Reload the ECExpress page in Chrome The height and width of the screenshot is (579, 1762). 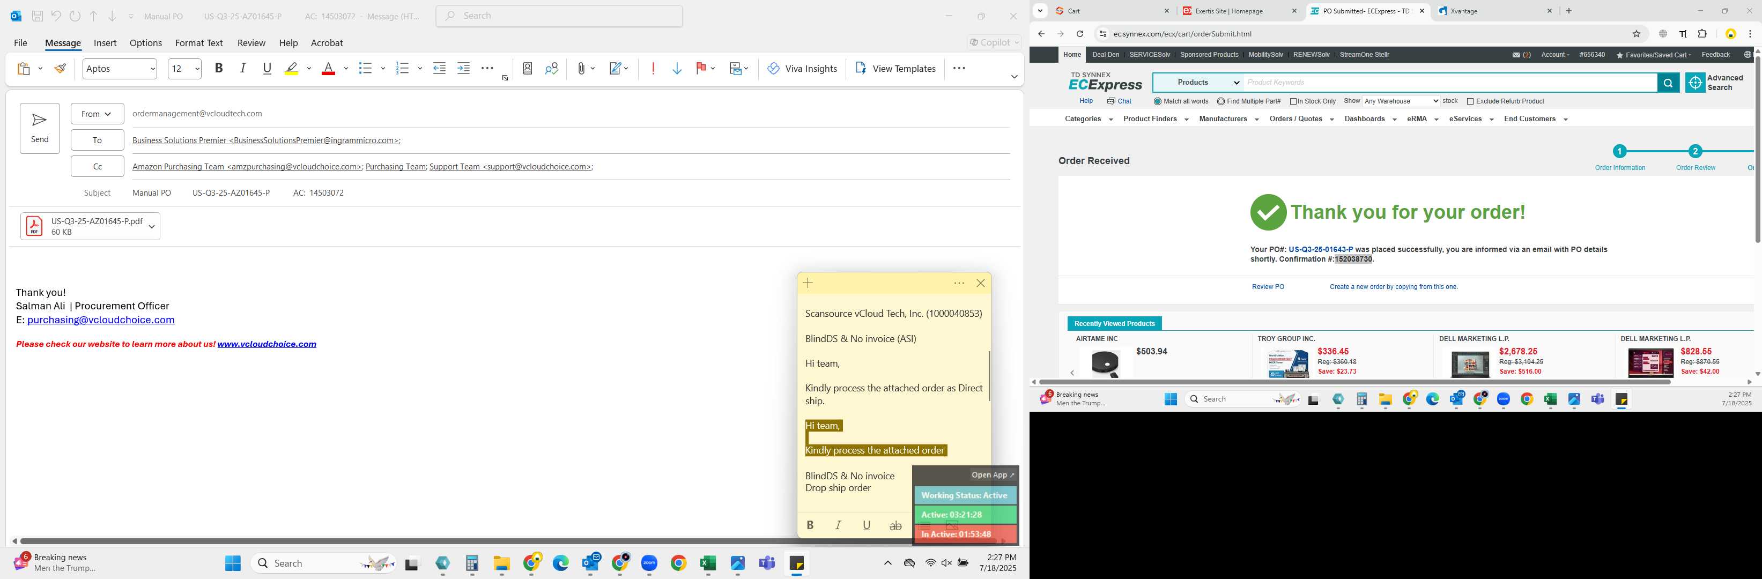point(1079,34)
